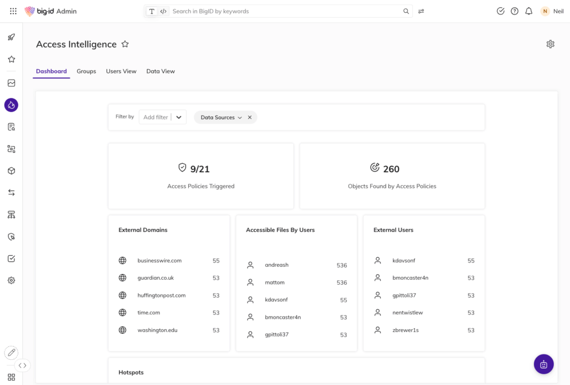Screen dimensions: 570x385
Task: Open the chatbot assistant button
Action: click(543, 364)
